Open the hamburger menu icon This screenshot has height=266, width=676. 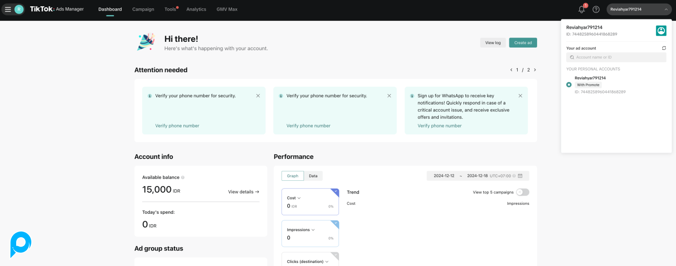click(8, 9)
